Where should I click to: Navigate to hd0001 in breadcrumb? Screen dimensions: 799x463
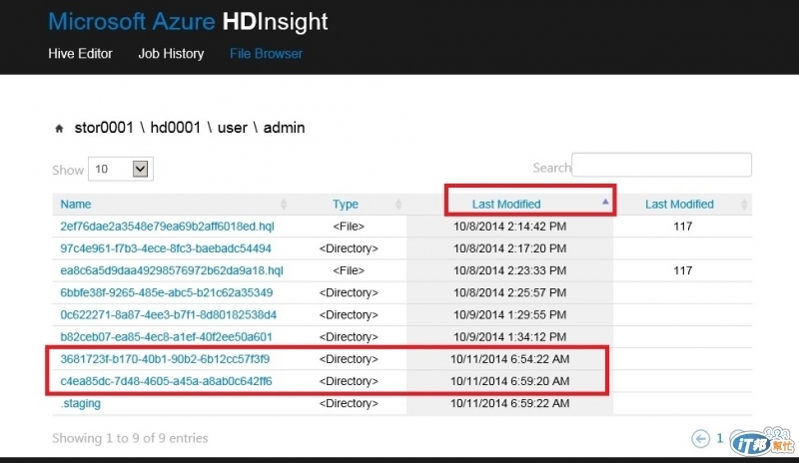176,128
